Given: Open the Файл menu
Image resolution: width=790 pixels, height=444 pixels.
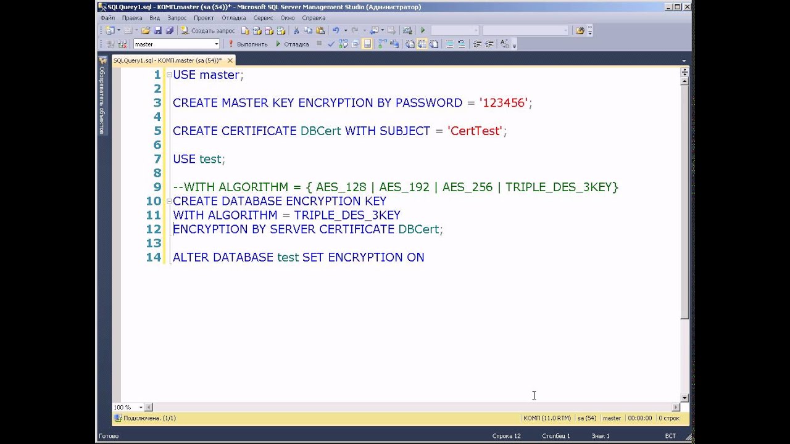Looking at the screenshot, I should (x=107, y=18).
